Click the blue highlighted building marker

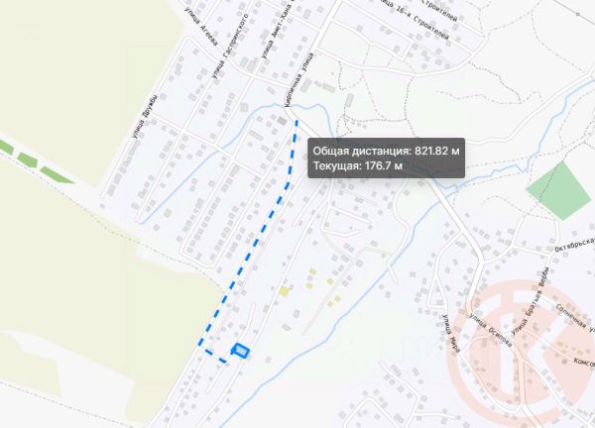pos(240,351)
